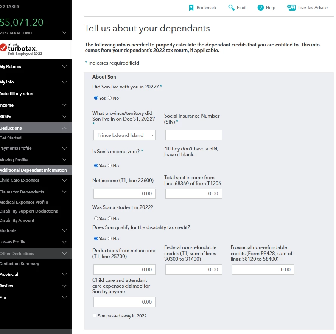Screen dimensions: 336x334
Task: Select No for Son lived with you
Action: [x=110, y=98]
